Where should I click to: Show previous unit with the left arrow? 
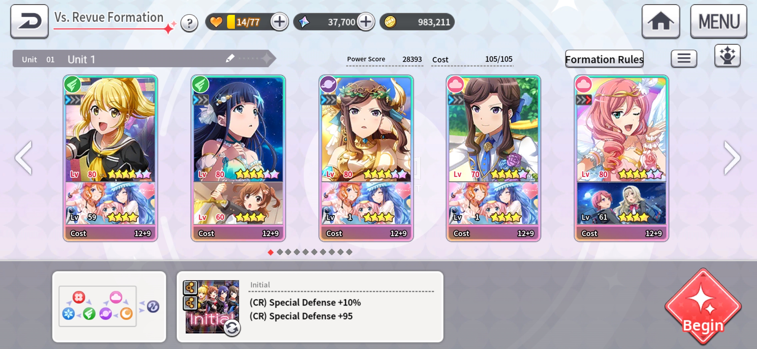click(x=24, y=158)
